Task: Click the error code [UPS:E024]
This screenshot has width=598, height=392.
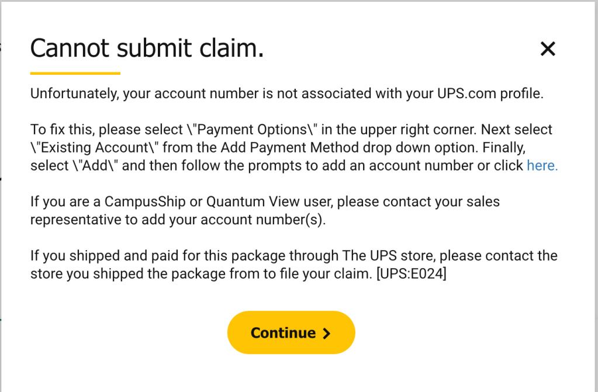Action: pos(412,275)
